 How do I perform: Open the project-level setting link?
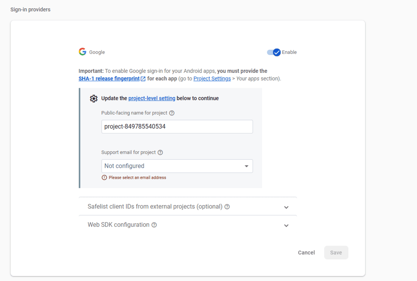(152, 98)
